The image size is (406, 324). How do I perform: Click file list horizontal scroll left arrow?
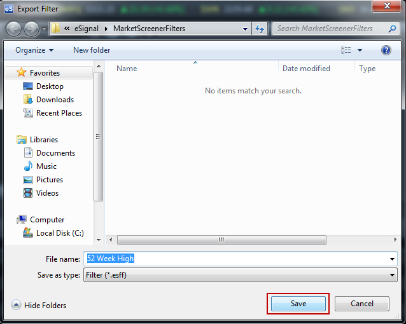pos(111,240)
